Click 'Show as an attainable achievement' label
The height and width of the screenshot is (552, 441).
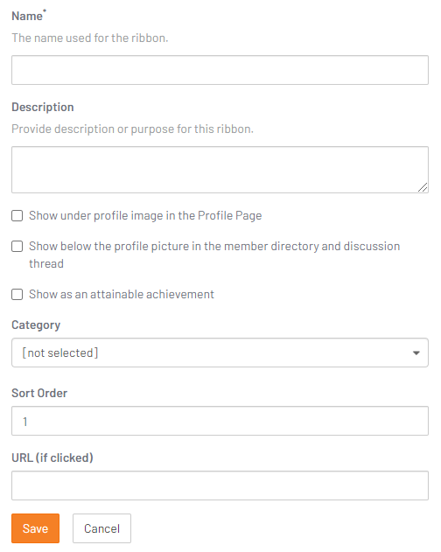pyautogui.click(x=121, y=294)
